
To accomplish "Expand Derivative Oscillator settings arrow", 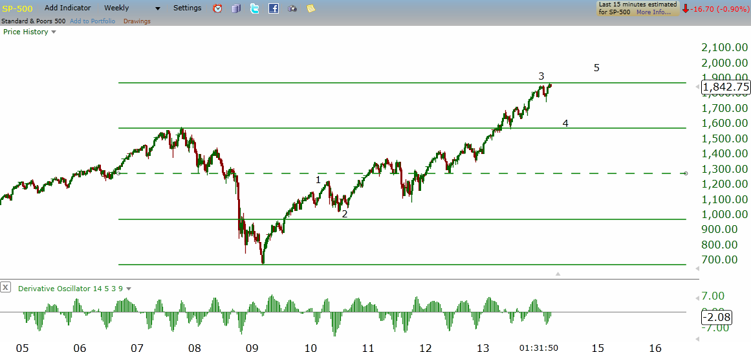I will (x=129, y=289).
